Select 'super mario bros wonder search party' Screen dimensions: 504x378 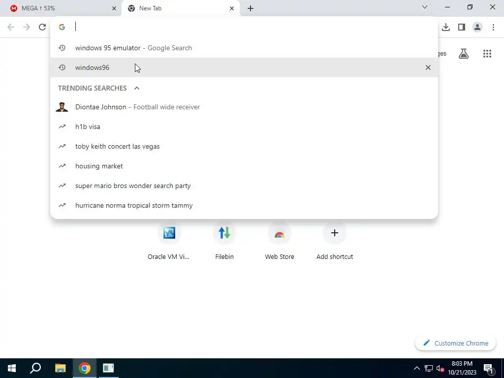[244, 186]
